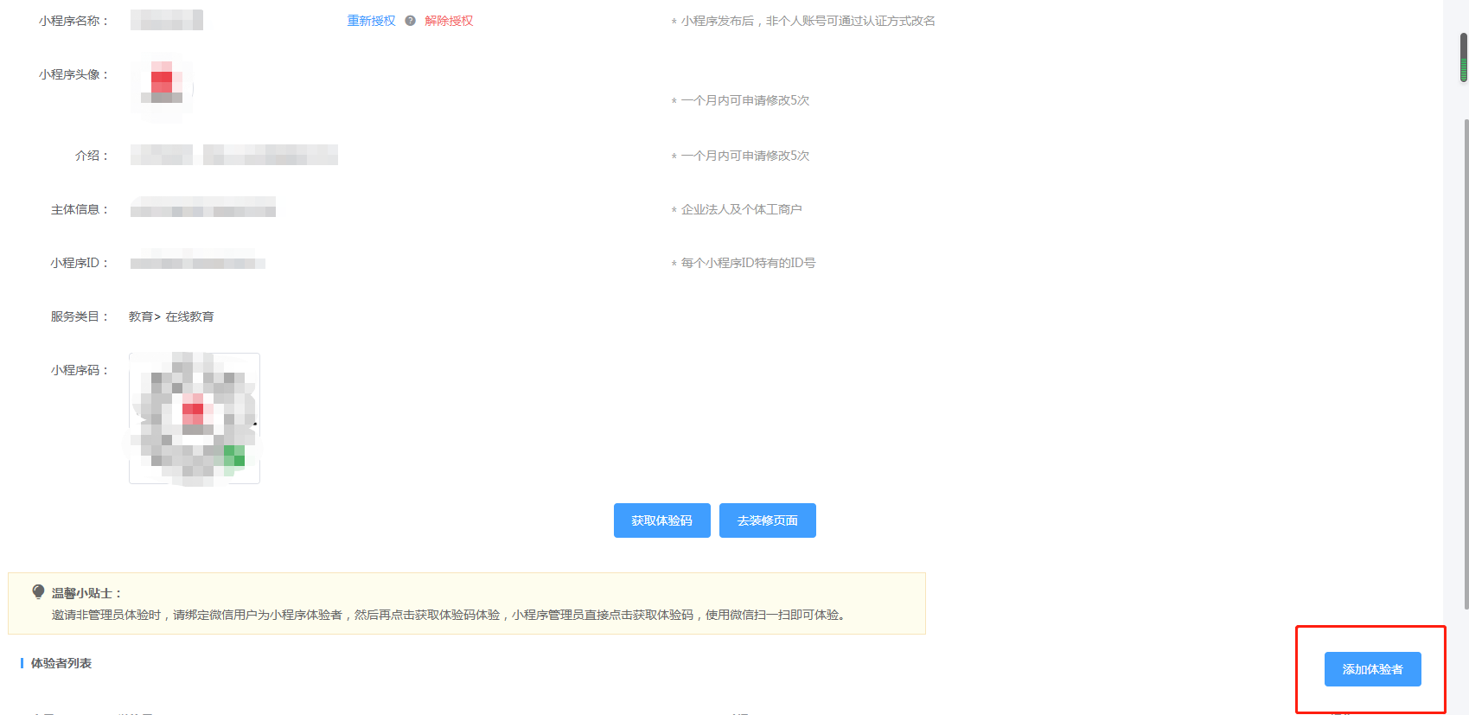Click the blurred 小程序ID value
1469x715 pixels.
pos(198,262)
